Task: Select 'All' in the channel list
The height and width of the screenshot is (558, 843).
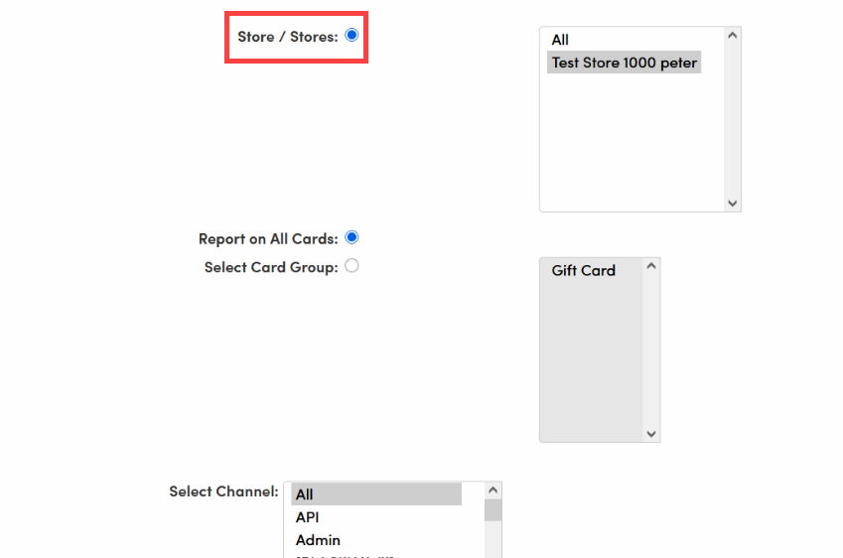Action: pos(375,494)
